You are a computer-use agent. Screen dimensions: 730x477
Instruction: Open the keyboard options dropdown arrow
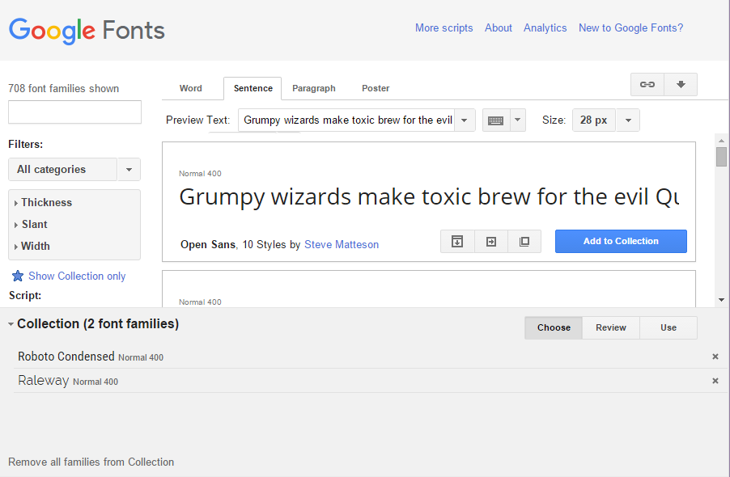518,120
